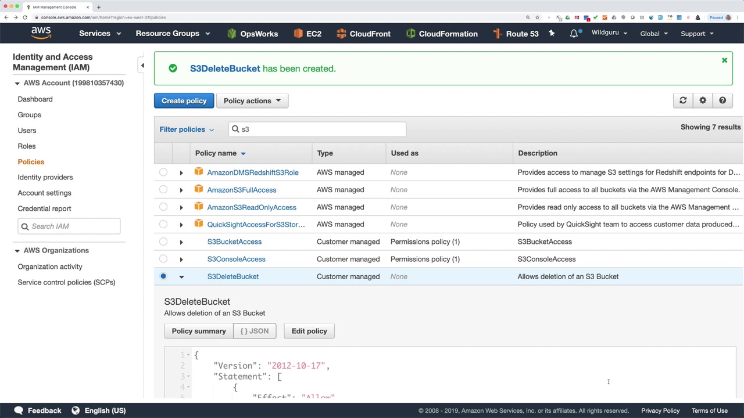The height and width of the screenshot is (418, 744).
Task: Switch to the JSON policy view
Action: pyautogui.click(x=255, y=331)
